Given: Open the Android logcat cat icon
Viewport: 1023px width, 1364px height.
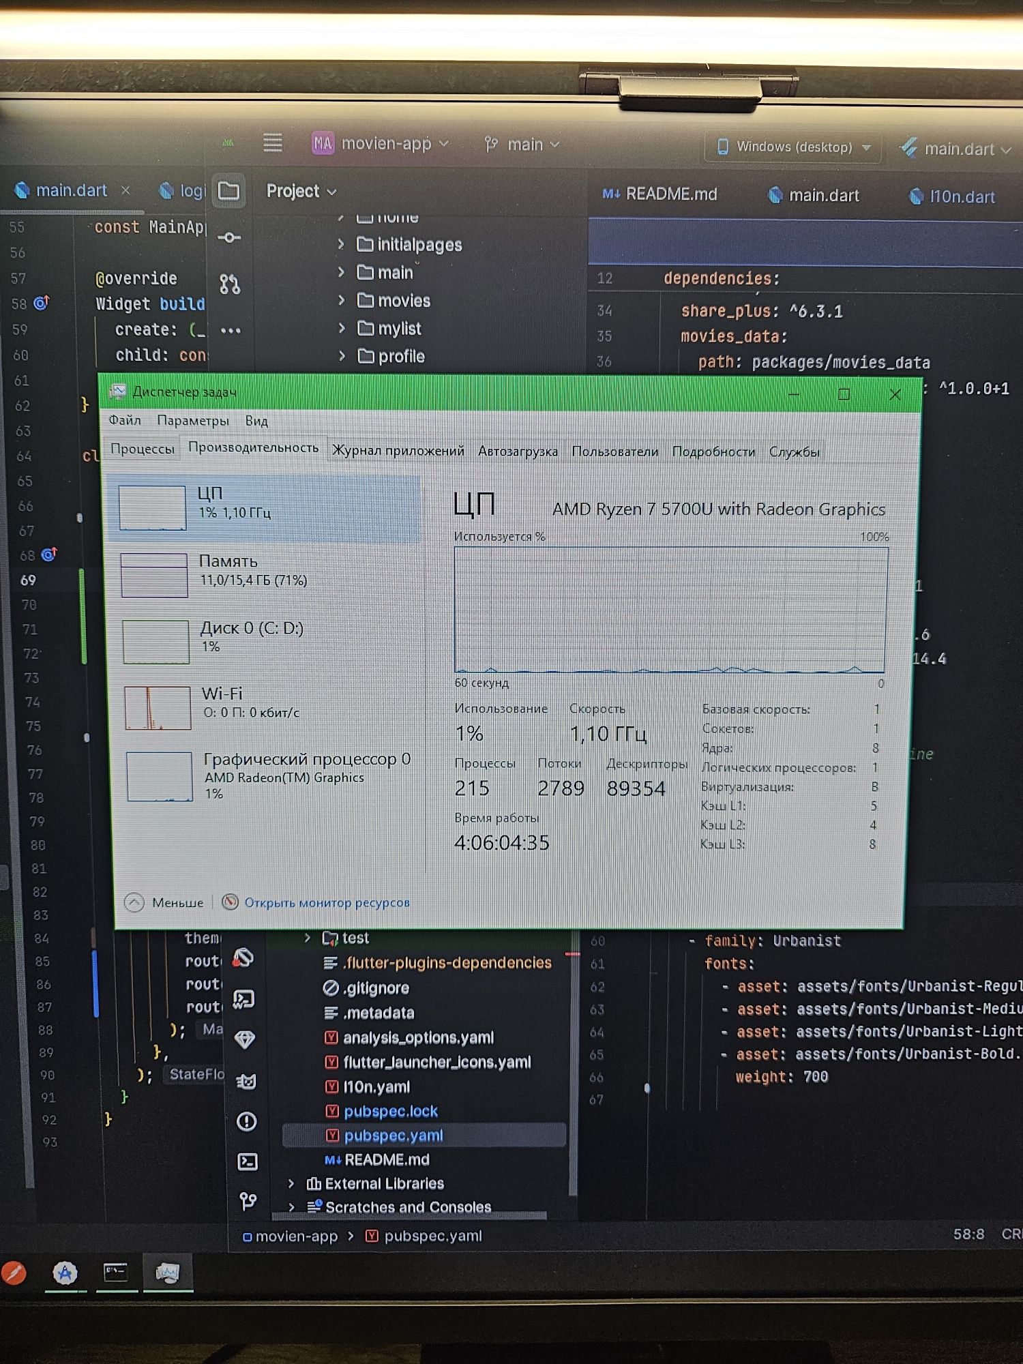Looking at the screenshot, I should pos(246,1081).
